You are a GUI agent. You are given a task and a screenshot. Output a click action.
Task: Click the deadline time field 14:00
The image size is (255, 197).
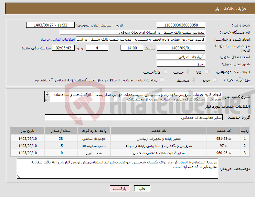coord(132,48)
